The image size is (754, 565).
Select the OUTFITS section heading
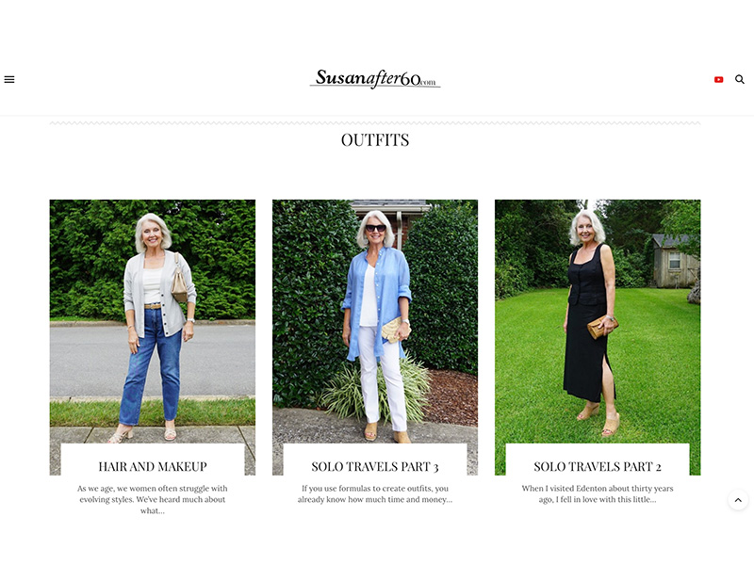click(375, 139)
